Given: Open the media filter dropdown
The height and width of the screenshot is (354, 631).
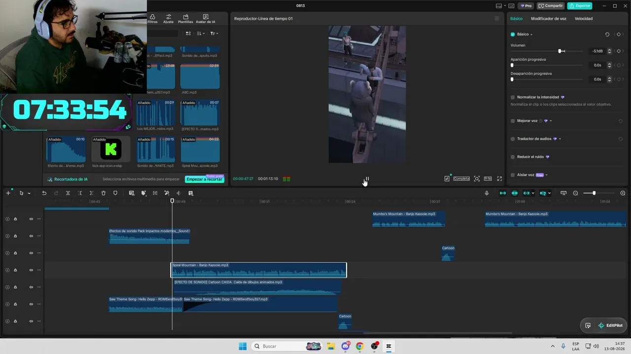Looking at the screenshot, I should tap(214, 33).
